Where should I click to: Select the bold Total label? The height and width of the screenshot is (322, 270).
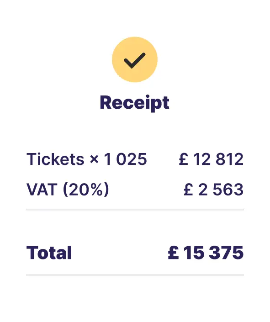[x=49, y=253]
